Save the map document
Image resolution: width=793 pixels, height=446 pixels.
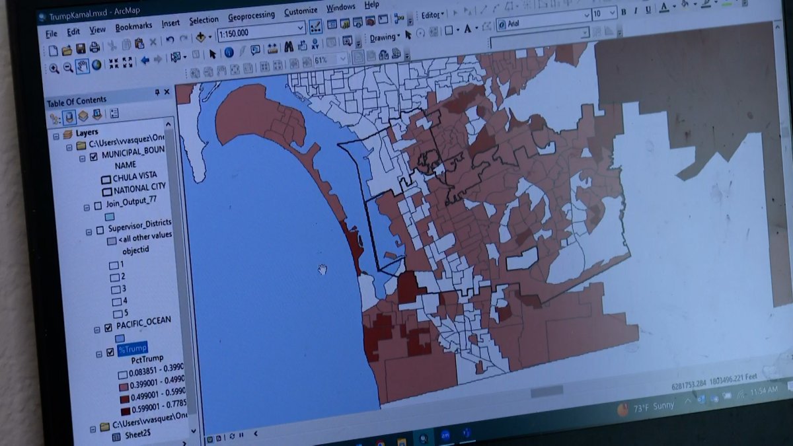pos(80,49)
